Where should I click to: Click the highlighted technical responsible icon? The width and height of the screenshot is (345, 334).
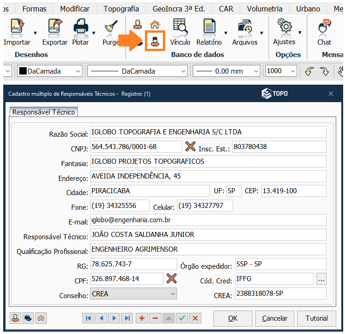[x=155, y=41]
